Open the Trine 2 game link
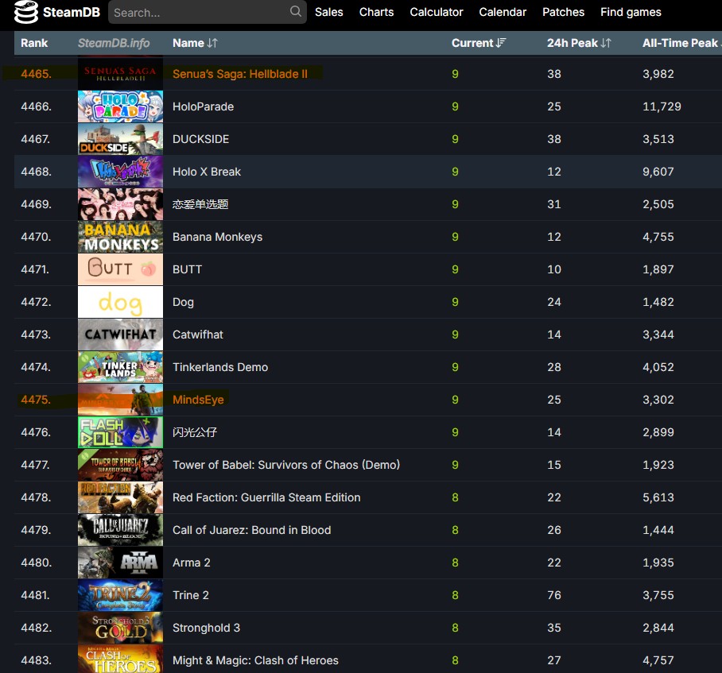This screenshot has width=722, height=673. [x=191, y=595]
